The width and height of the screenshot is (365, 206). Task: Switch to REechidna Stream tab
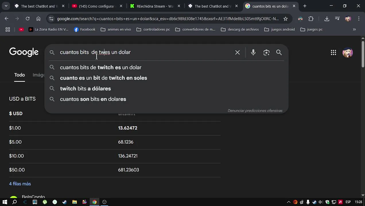click(x=155, y=6)
